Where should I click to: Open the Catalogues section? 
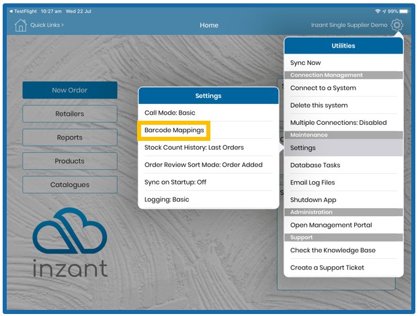tap(70, 185)
